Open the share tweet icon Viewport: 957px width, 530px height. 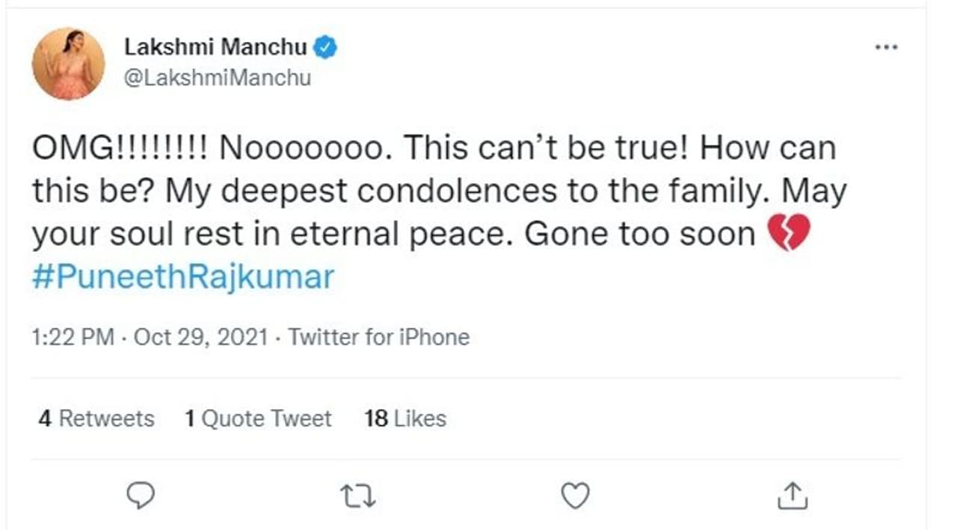click(793, 496)
